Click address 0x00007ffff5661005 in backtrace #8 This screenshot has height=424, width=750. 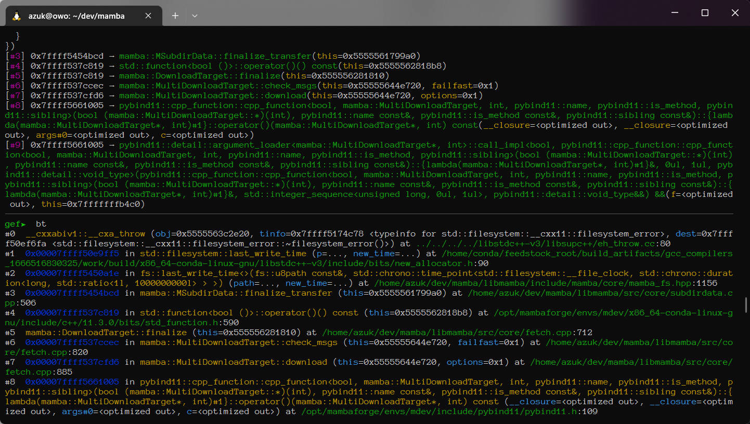coord(72,382)
